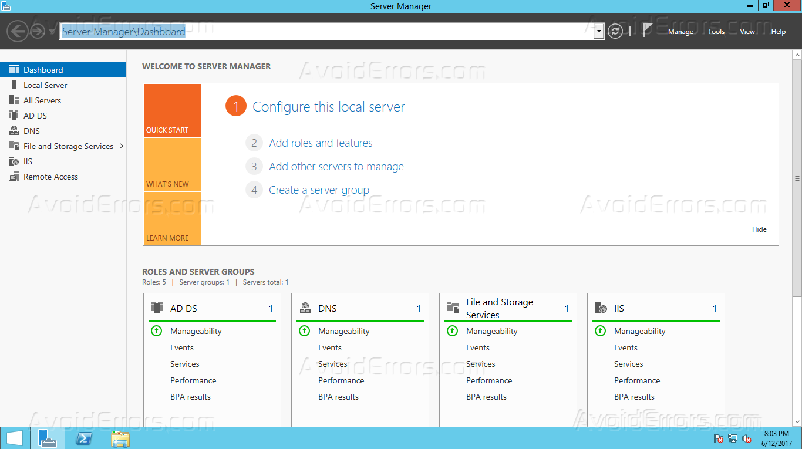Click the File and Storage Services sidebar icon
Viewport: 802px width, 449px height.
click(x=14, y=146)
